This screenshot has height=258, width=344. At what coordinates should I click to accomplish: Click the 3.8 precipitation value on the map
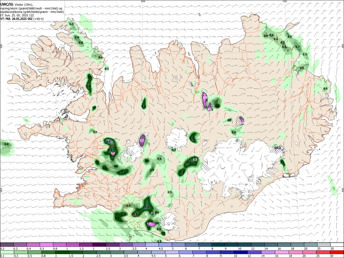point(135,214)
